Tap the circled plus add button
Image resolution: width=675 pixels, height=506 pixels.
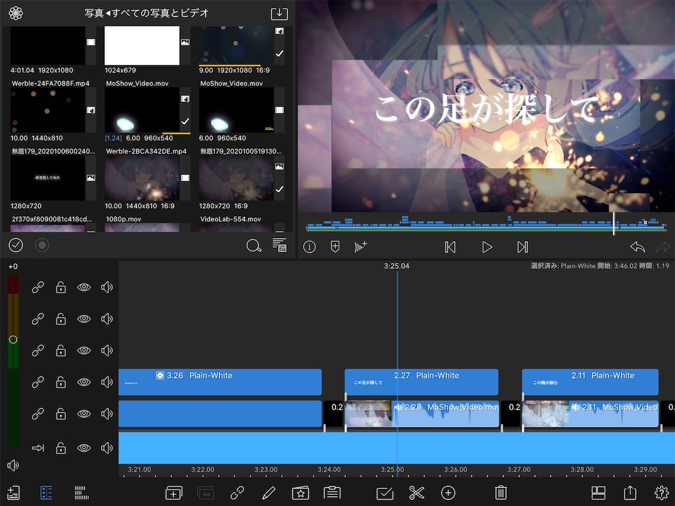coord(448,493)
